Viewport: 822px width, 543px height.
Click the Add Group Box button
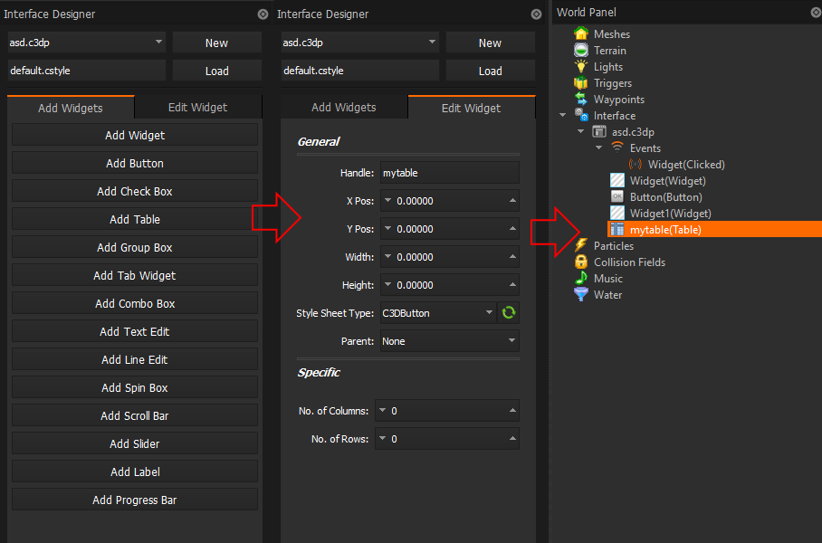pyautogui.click(x=135, y=247)
